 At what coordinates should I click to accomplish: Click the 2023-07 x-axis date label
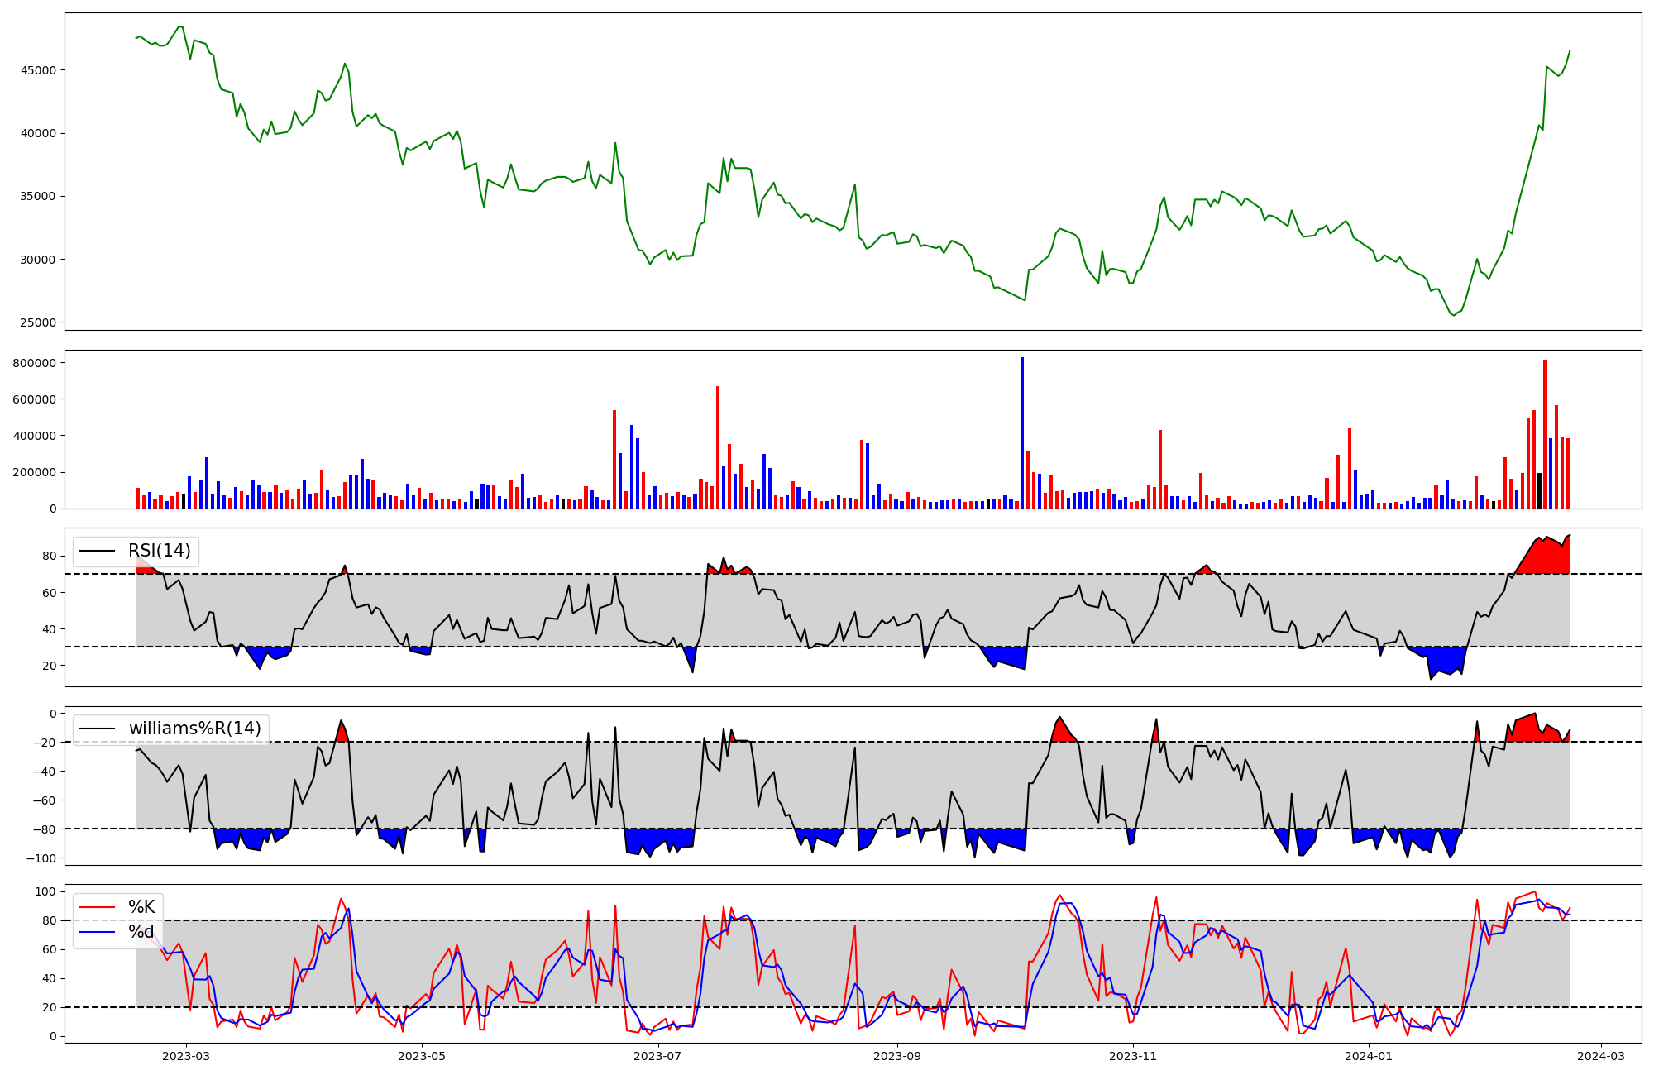(657, 1056)
